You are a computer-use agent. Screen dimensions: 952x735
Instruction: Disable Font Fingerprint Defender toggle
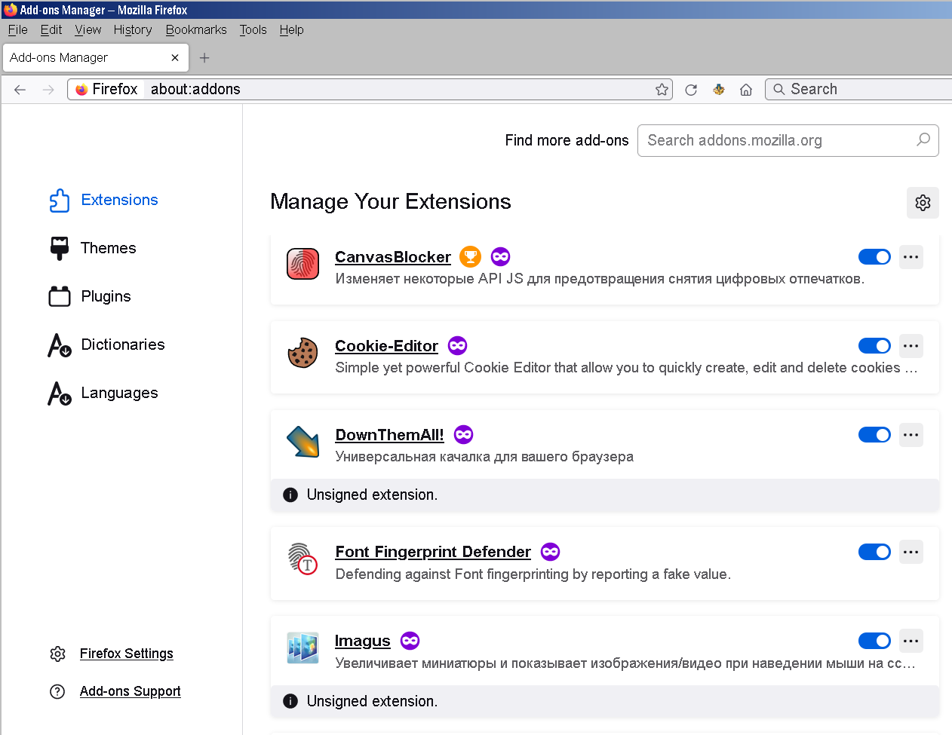click(x=874, y=552)
